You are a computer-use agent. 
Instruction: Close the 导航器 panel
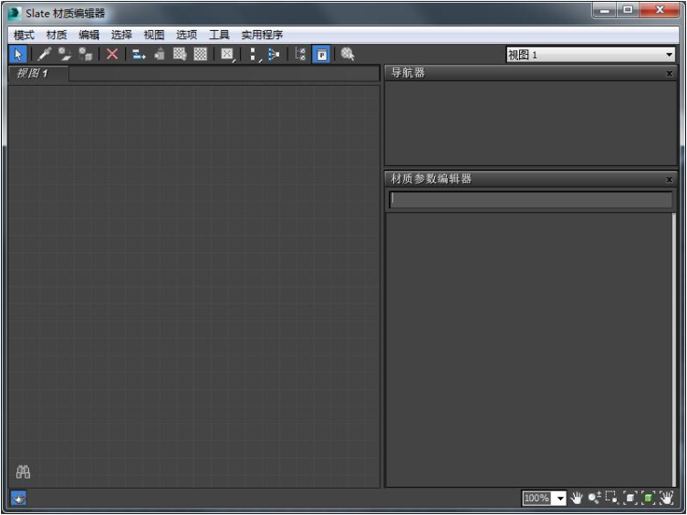pyautogui.click(x=669, y=74)
